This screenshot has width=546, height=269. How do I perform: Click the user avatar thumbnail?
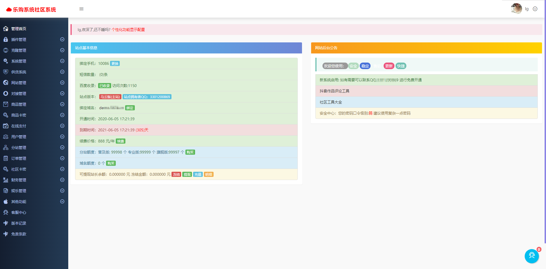pos(516,9)
